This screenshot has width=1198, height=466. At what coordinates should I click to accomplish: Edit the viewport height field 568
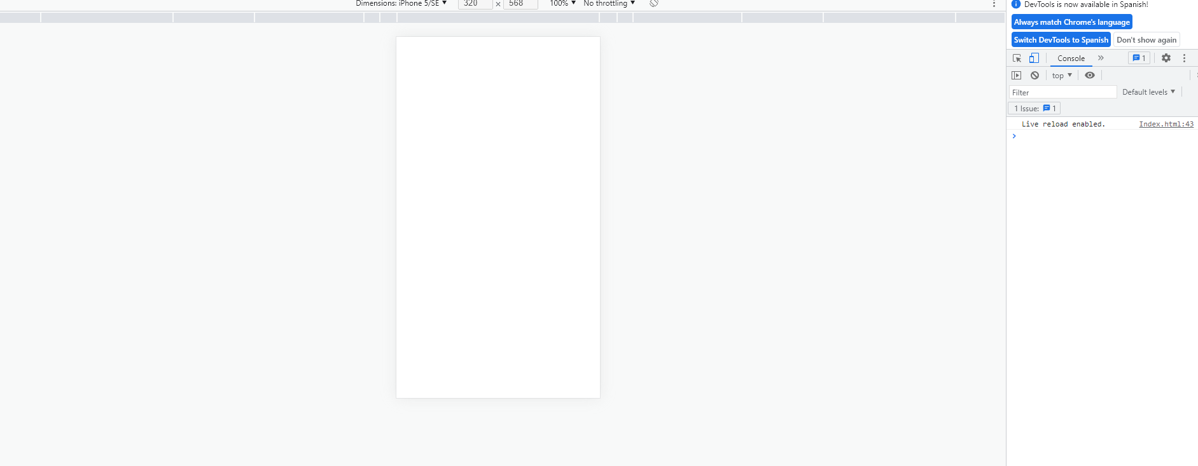point(520,4)
